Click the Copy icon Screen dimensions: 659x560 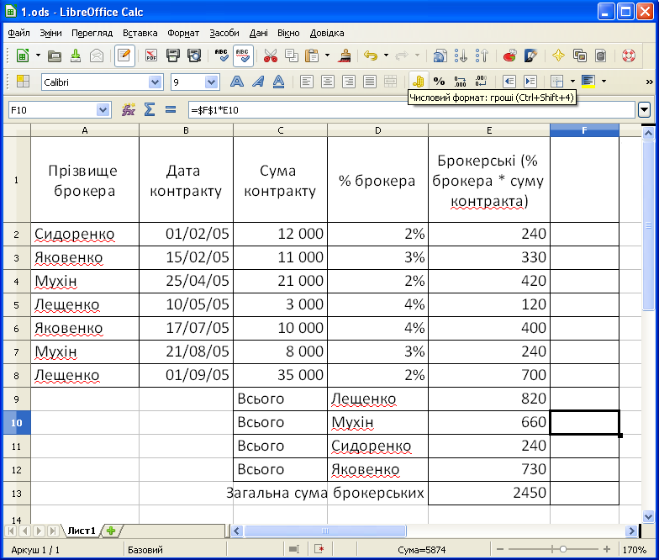click(x=291, y=55)
